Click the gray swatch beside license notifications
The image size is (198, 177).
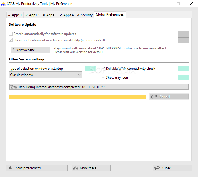[183, 40]
